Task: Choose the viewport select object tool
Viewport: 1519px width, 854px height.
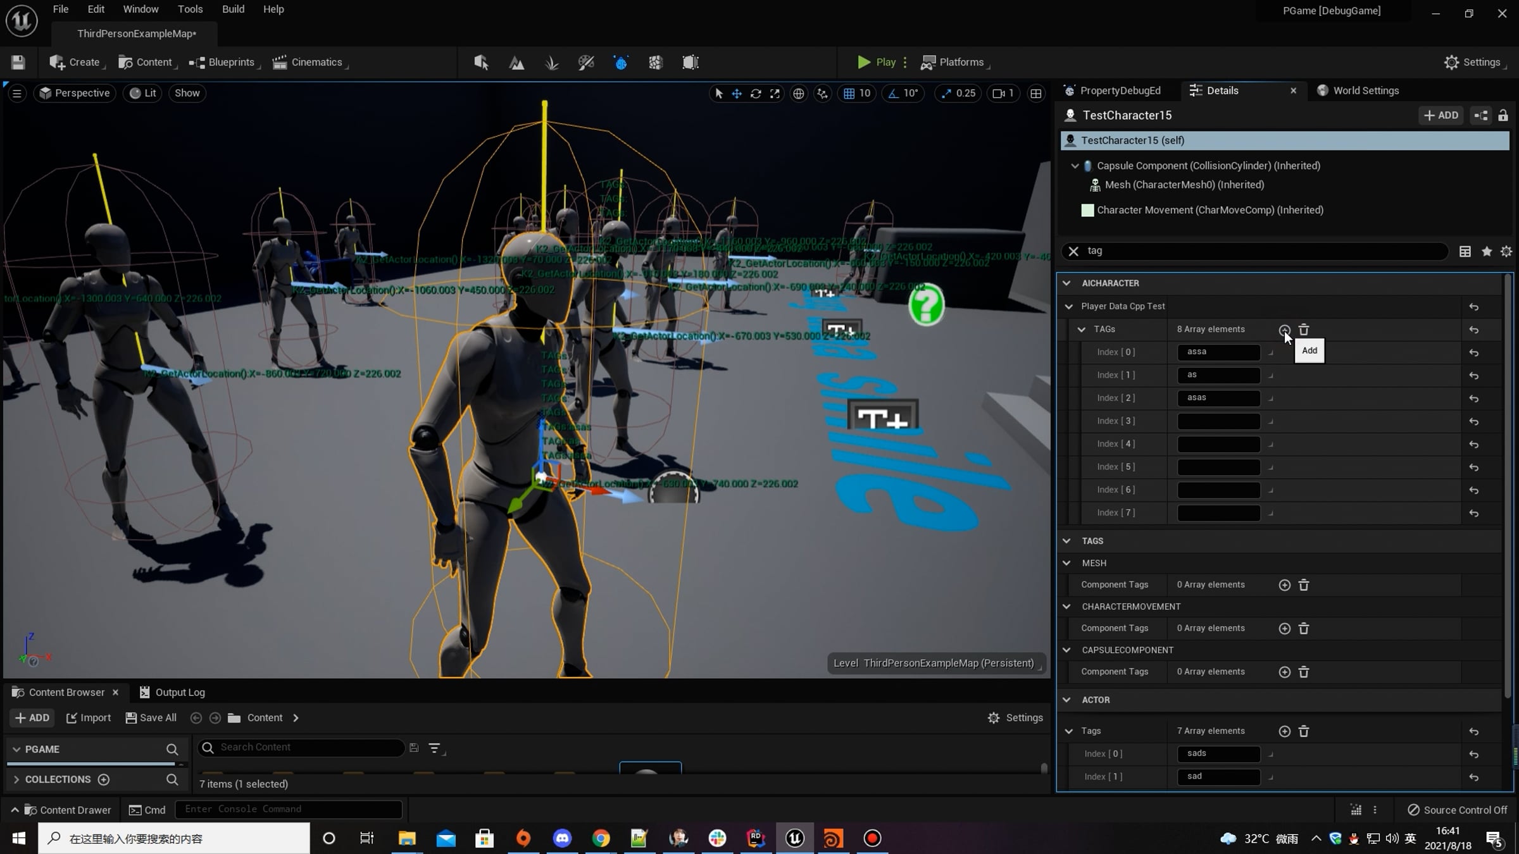Action: pyautogui.click(x=718, y=94)
